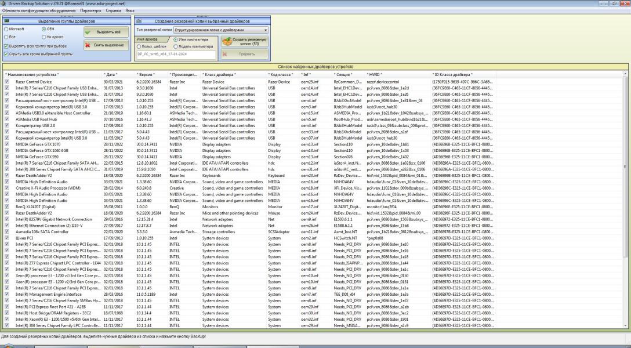
Task: Click the driver list vertical scrollbar thumb
Action: (625, 168)
